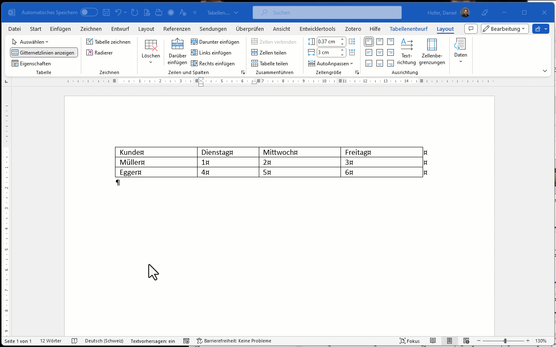Click Zellen teilen to split cells
The width and height of the screenshot is (556, 347).
(x=269, y=53)
